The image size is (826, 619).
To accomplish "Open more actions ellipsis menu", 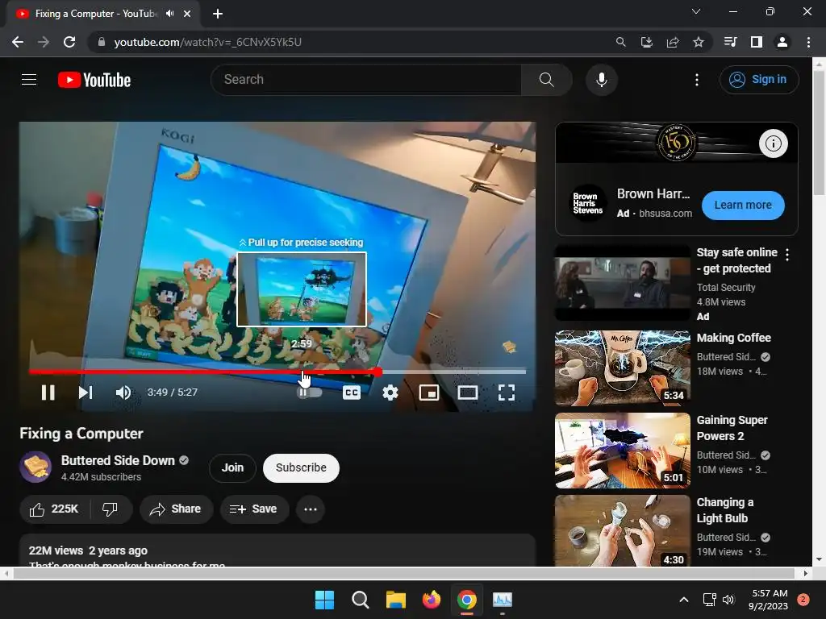I will (311, 509).
